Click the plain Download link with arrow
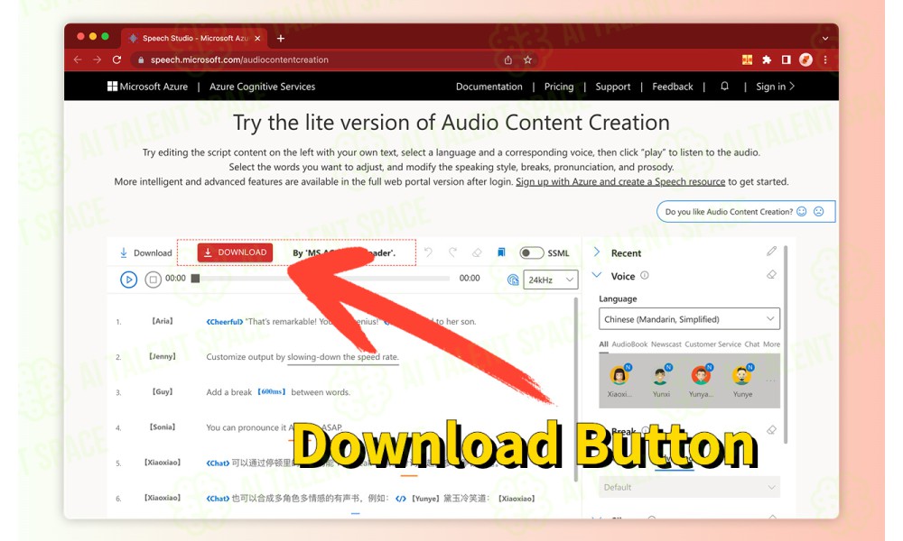903x541 pixels. pos(145,253)
